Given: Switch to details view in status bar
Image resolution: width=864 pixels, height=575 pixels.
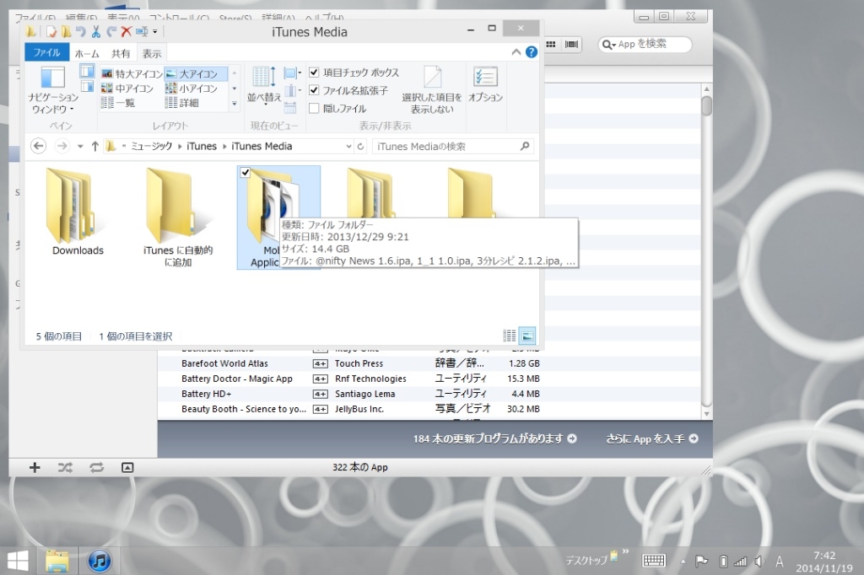Looking at the screenshot, I should (510, 336).
